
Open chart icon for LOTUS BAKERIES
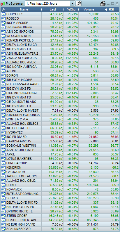pyautogui.click(x=3, y=159)
